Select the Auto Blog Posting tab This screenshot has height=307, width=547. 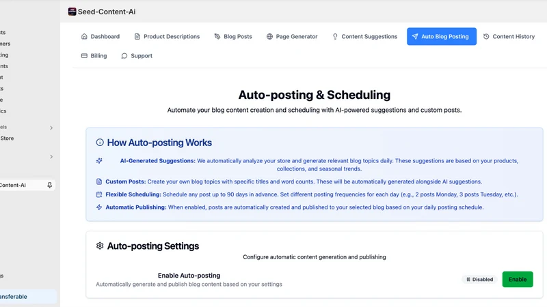click(442, 36)
